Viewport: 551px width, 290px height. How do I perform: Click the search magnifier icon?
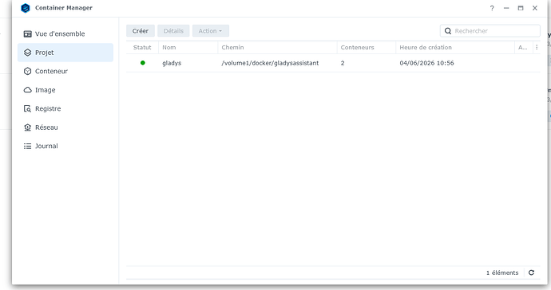tap(448, 31)
